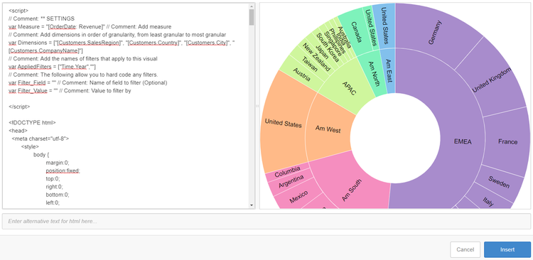Click the '<style>' tag line
Screen dimensions: 533x260
coord(30,146)
